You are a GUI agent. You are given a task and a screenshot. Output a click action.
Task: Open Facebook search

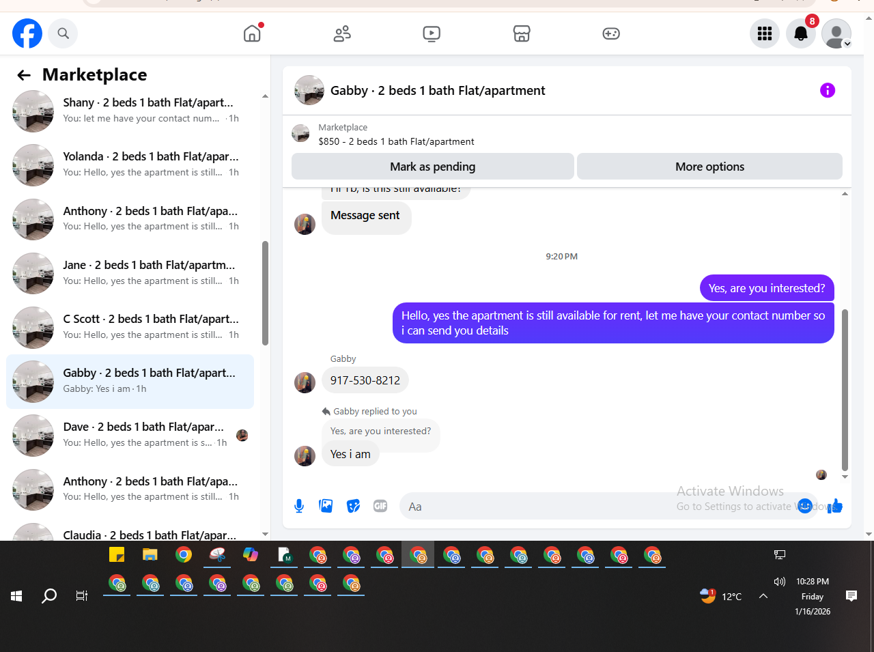63,33
